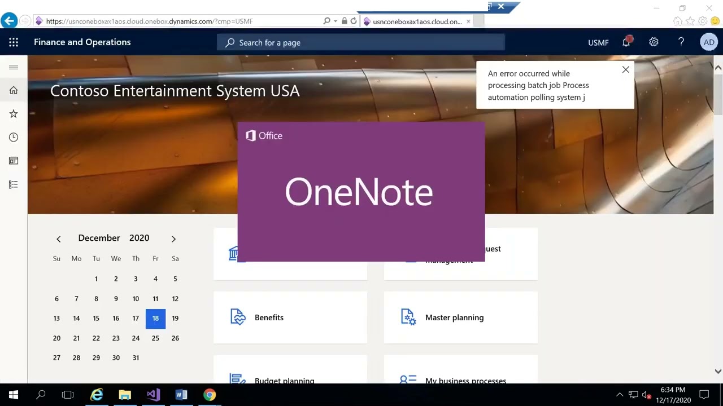Open File Explorer from taskbar

click(x=125, y=395)
